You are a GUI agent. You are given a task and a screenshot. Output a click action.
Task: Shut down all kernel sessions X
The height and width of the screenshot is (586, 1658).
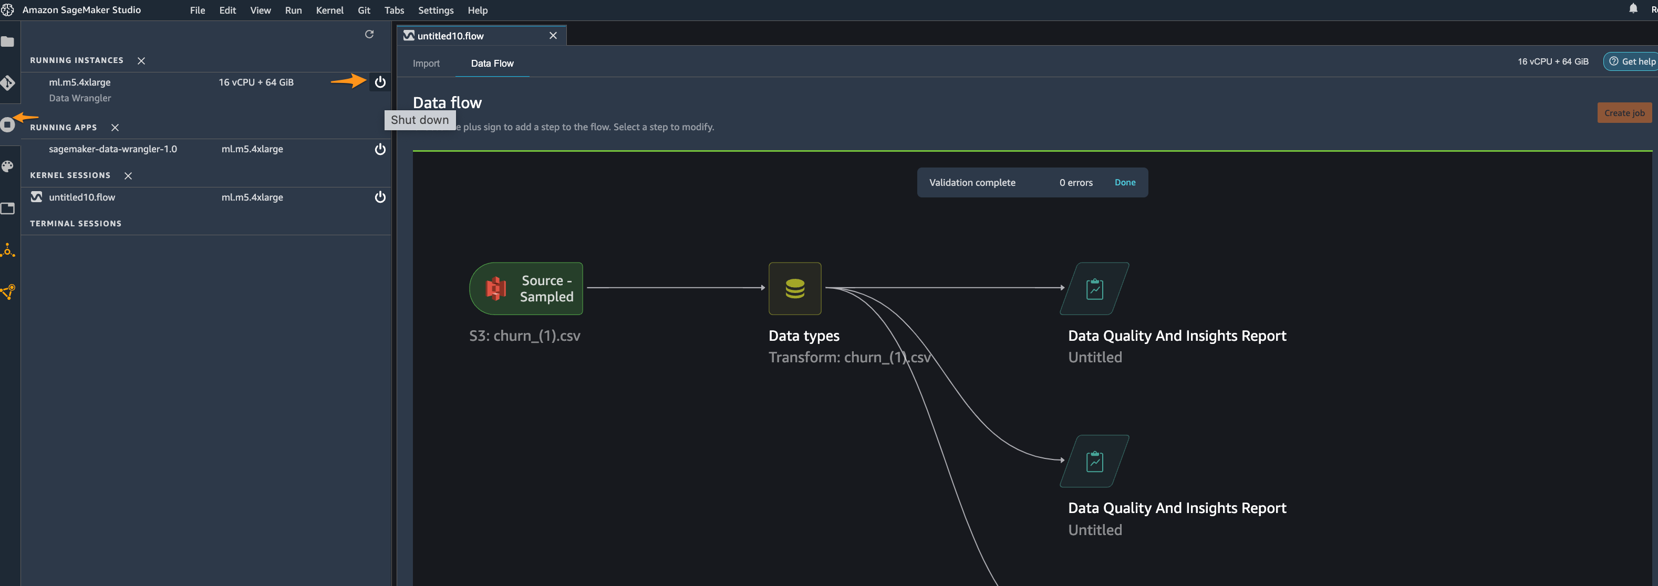tap(128, 175)
